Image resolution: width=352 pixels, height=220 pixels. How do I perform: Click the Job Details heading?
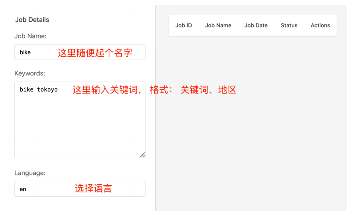[32, 20]
